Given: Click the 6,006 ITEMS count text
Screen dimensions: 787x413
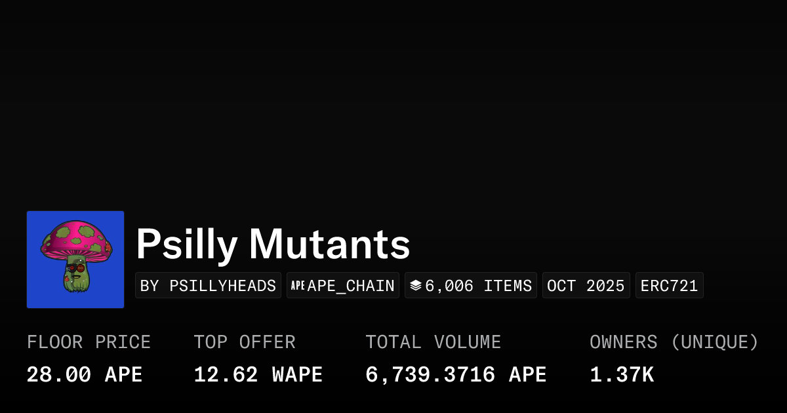Looking at the screenshot, I should pos(479,286).
